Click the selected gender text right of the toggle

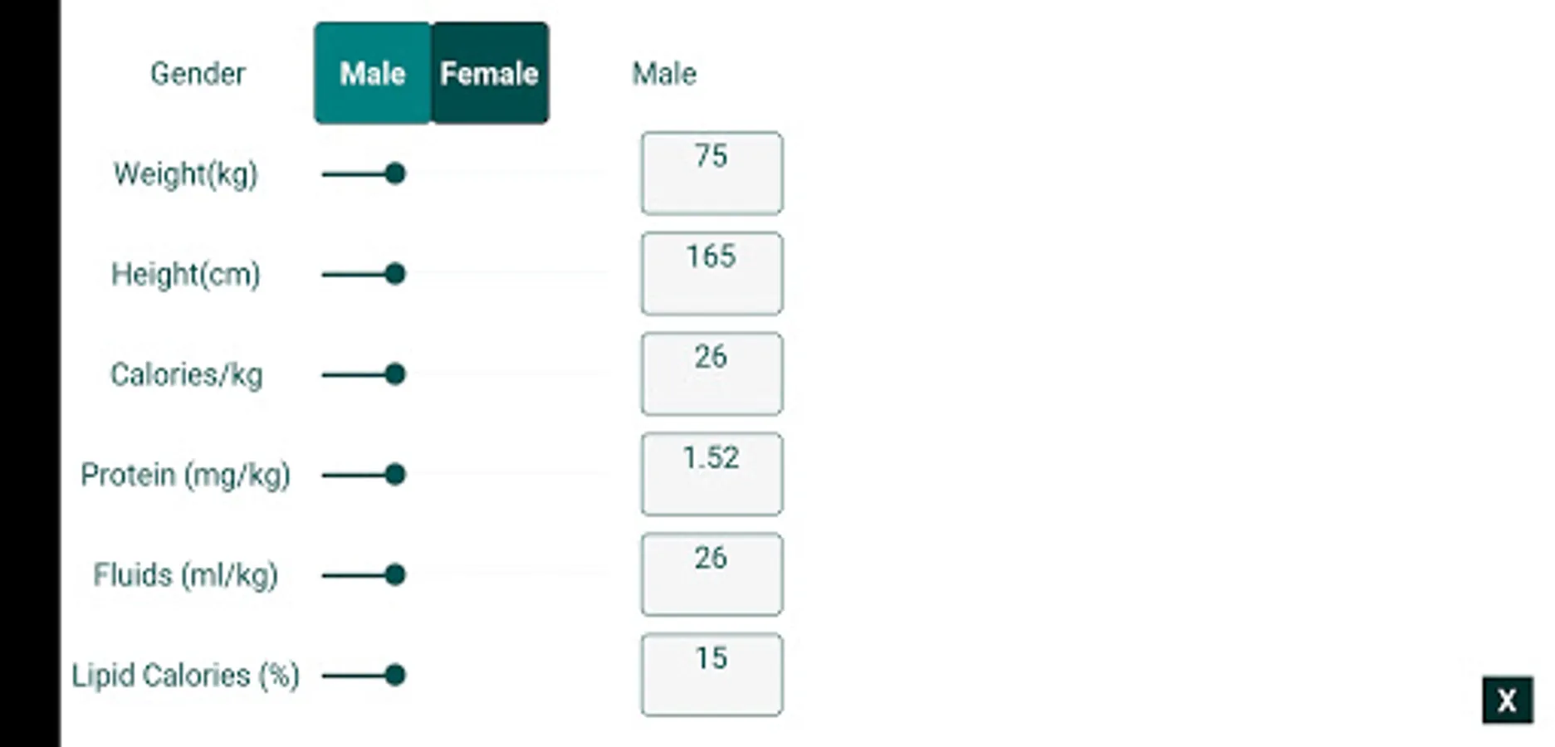click(664, 74)
